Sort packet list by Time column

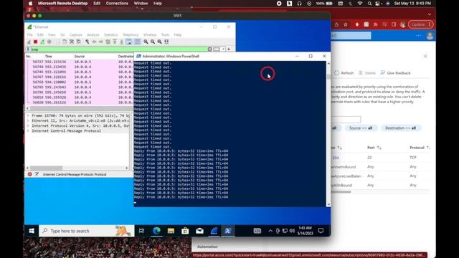click(x=49, y=56)
